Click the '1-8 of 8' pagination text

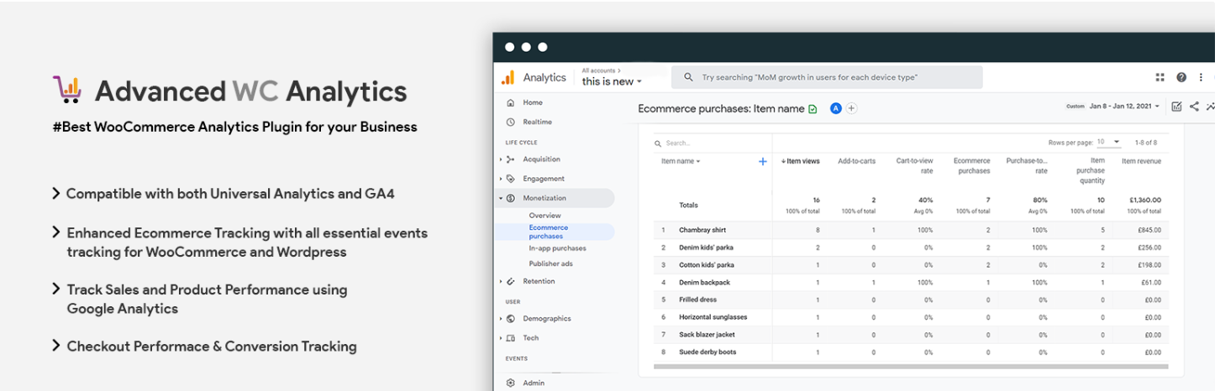click(1146, 143)
